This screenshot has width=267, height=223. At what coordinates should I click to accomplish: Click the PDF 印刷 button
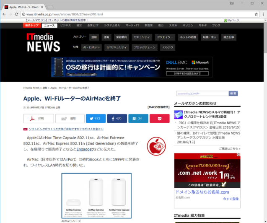[39, 119]
